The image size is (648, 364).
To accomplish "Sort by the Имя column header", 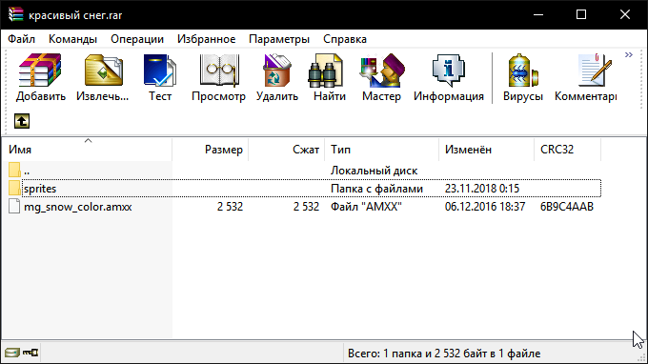I will (x=87, y=150).
